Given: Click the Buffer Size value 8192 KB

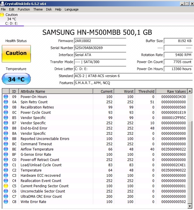Looking at the screenshot, I should (x=178, y=41).
